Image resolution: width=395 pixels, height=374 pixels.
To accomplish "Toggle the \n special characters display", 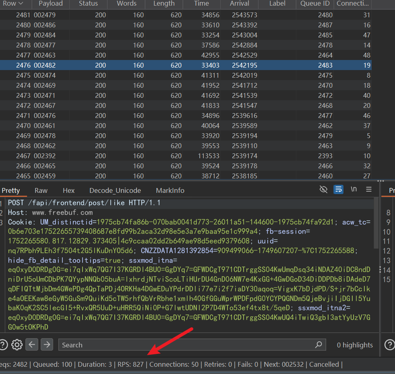I will click(354, 190).
